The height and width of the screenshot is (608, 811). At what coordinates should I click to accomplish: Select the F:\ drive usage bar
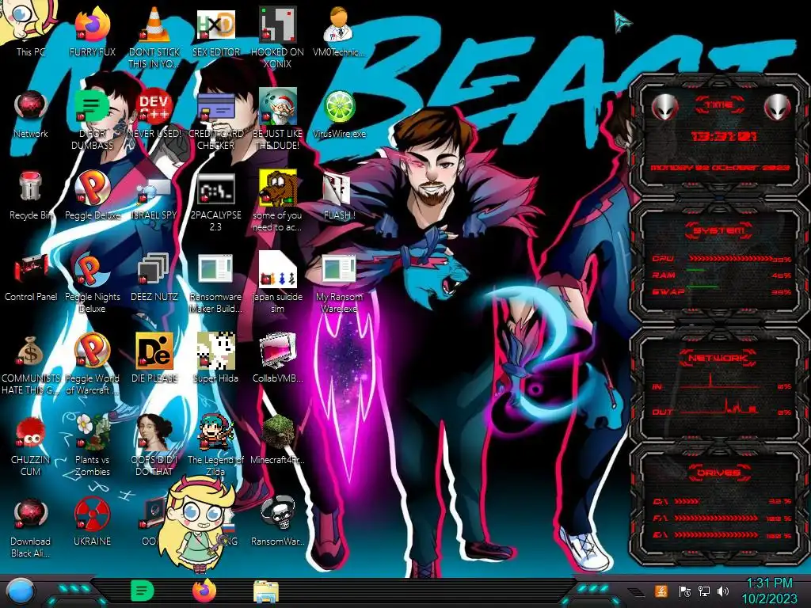[x=716, y=518]
